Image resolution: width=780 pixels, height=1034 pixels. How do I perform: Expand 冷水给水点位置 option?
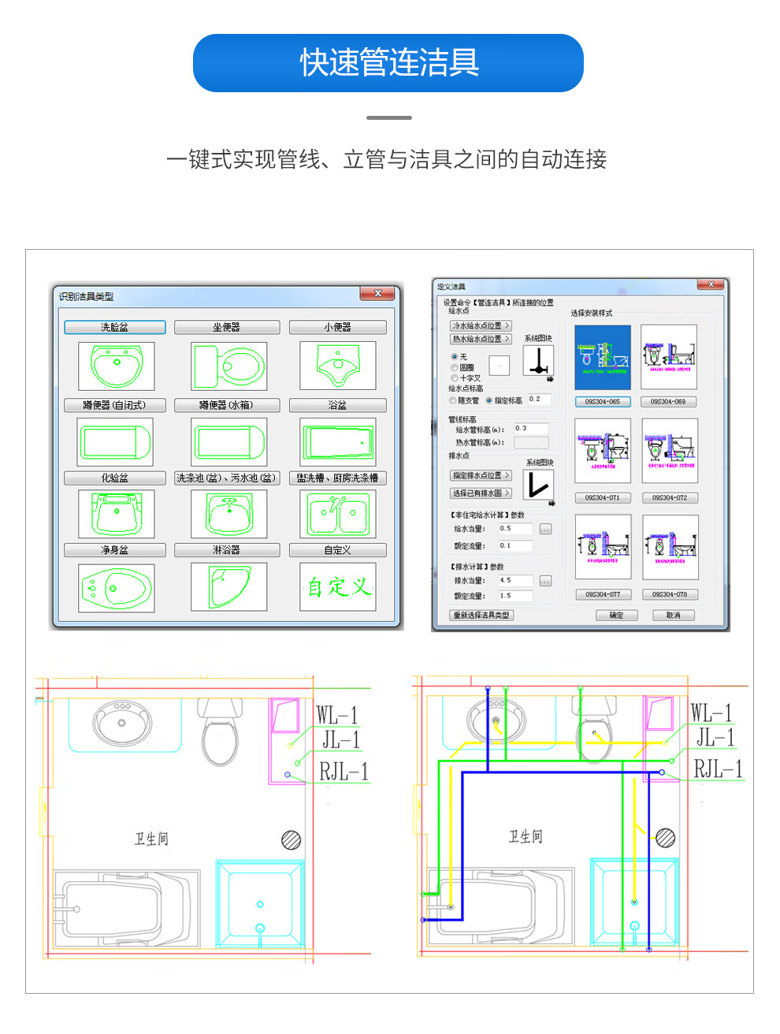tap(481, 325)
